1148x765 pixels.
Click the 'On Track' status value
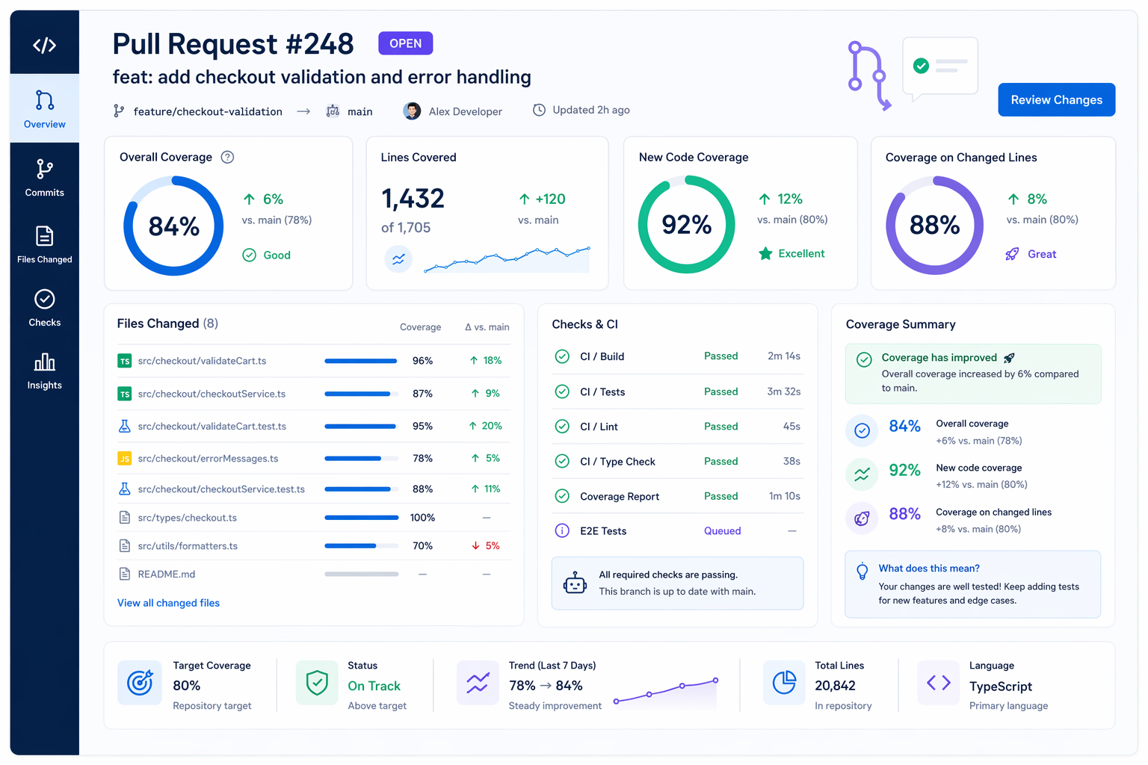374,686
